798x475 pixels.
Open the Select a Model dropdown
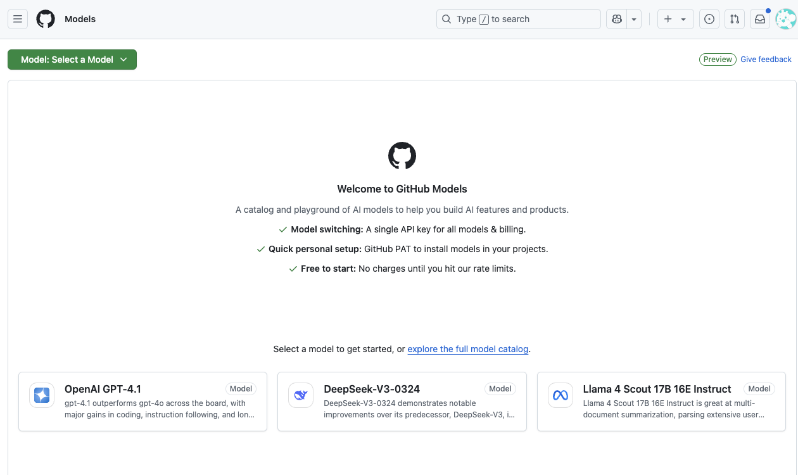[72, 60]
